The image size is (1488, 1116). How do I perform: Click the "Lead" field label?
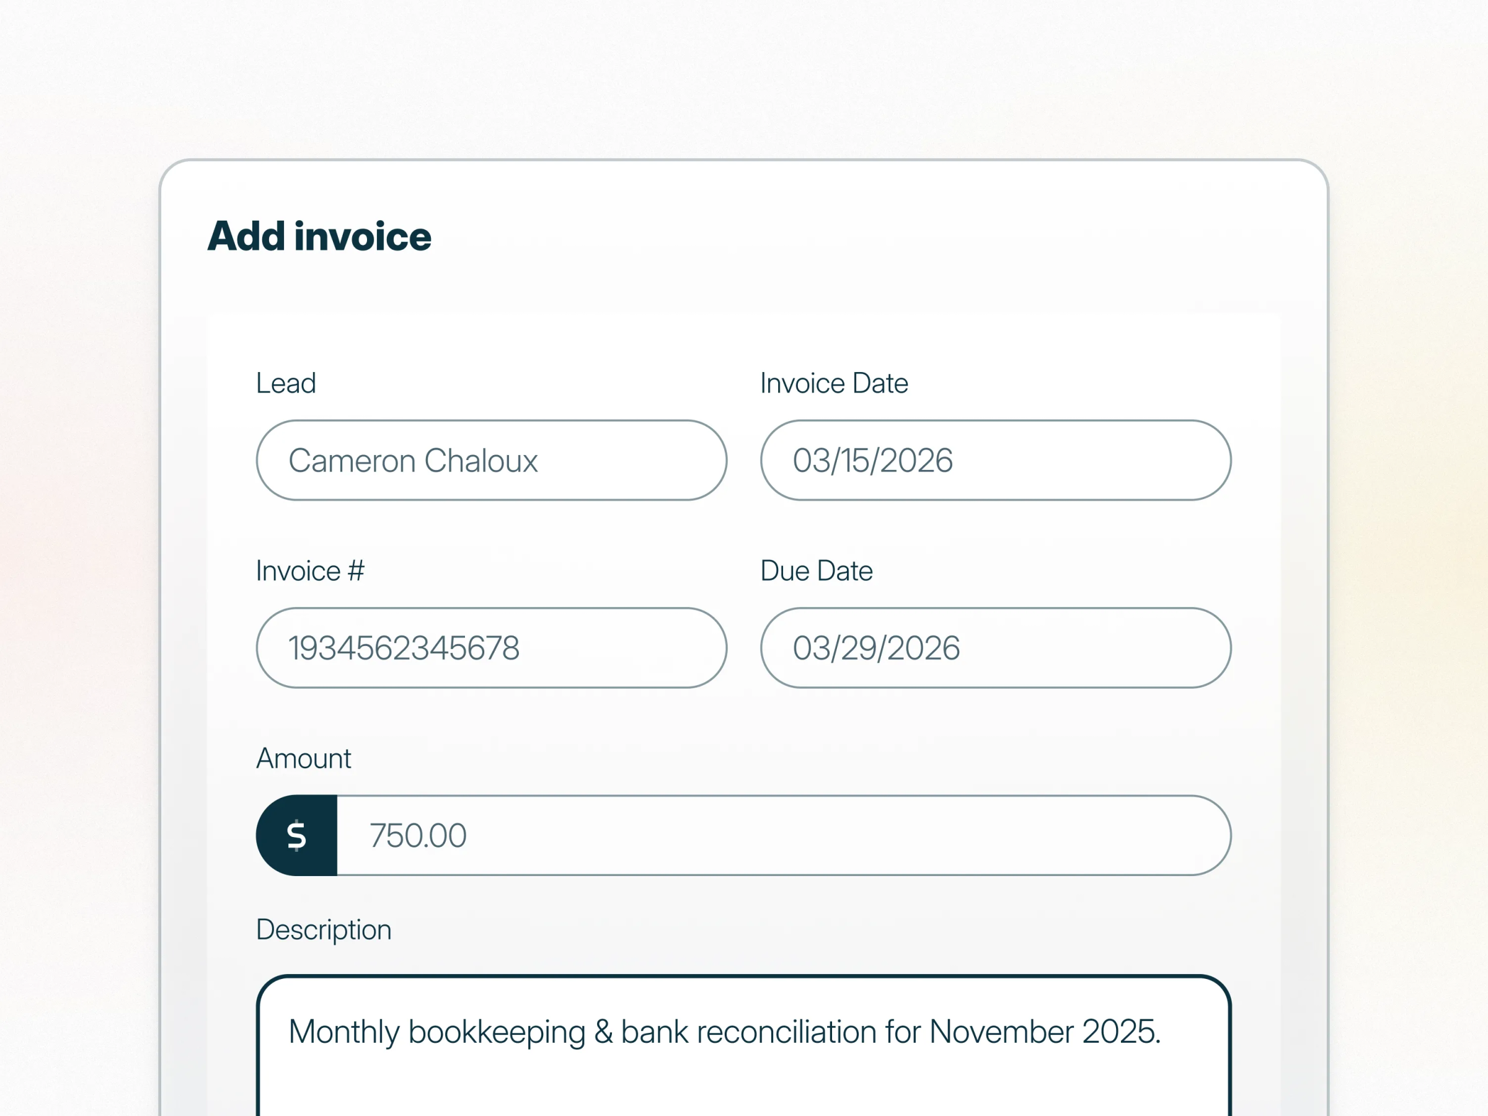286,383
